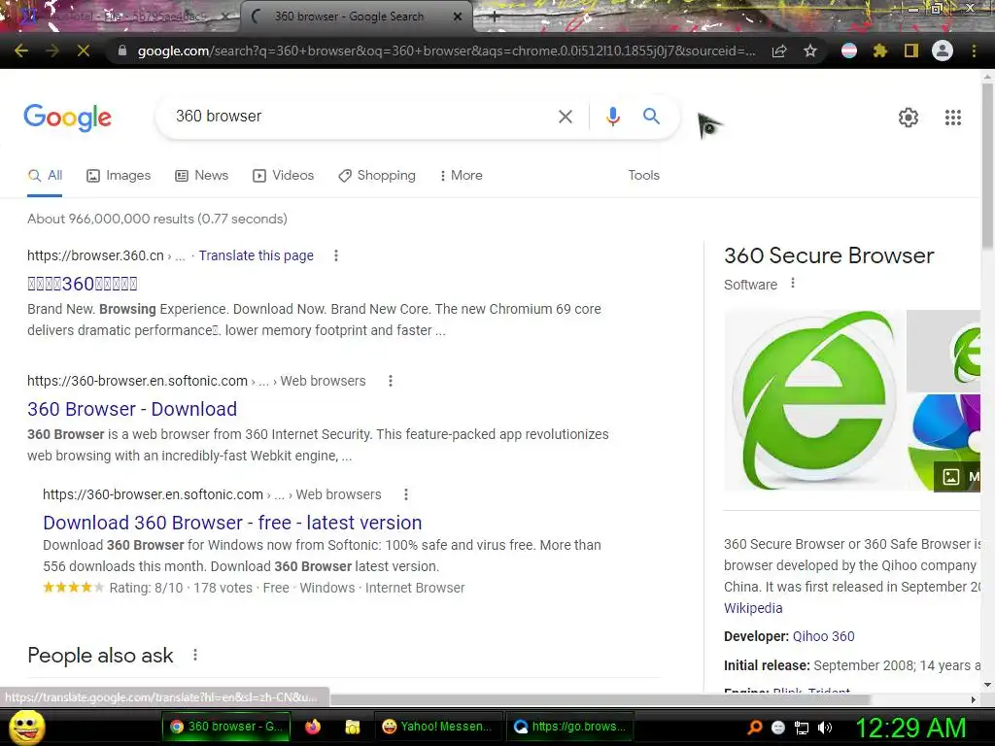The width and height of the screenshot is (995, 746).
Task: Click the 12:29 AM taskbar clock
Action: [911, 727]
